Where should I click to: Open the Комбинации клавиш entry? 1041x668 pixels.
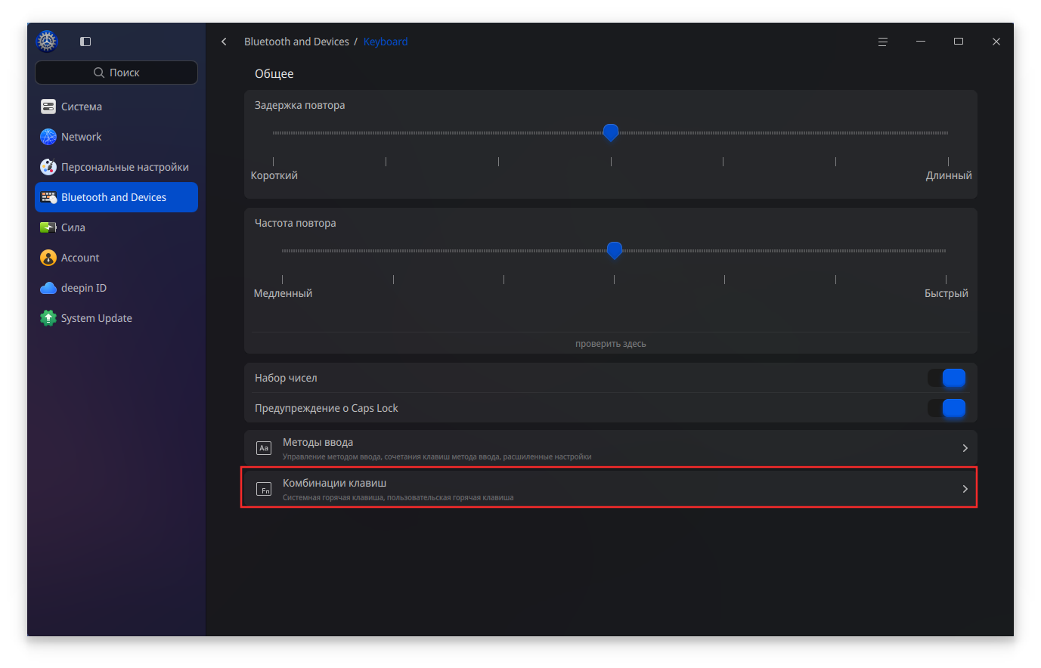(611, 489)
